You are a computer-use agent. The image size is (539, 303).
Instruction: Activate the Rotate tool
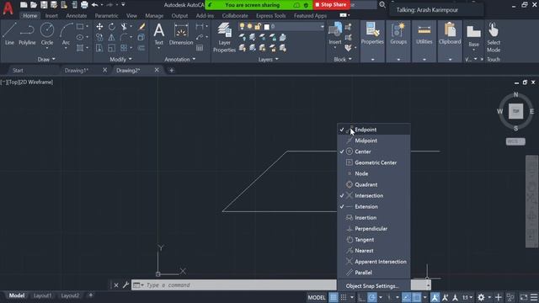point(112,26)
